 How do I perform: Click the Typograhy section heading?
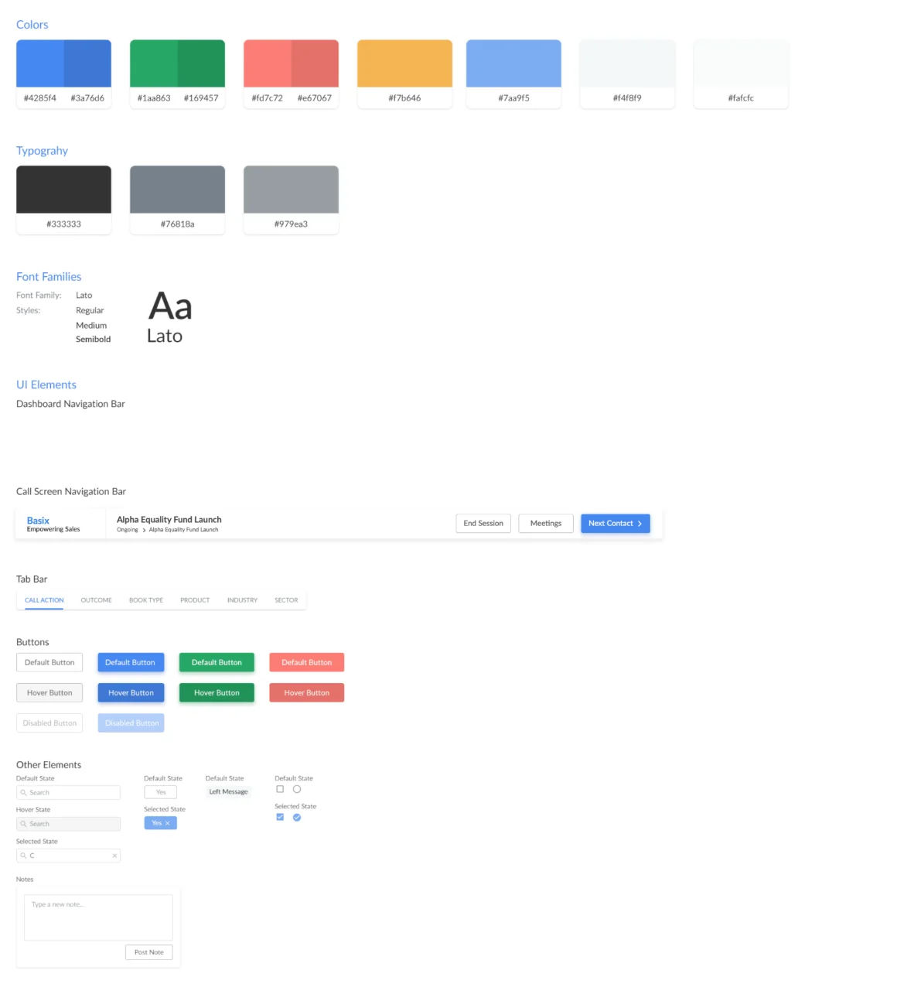(43, 151)
